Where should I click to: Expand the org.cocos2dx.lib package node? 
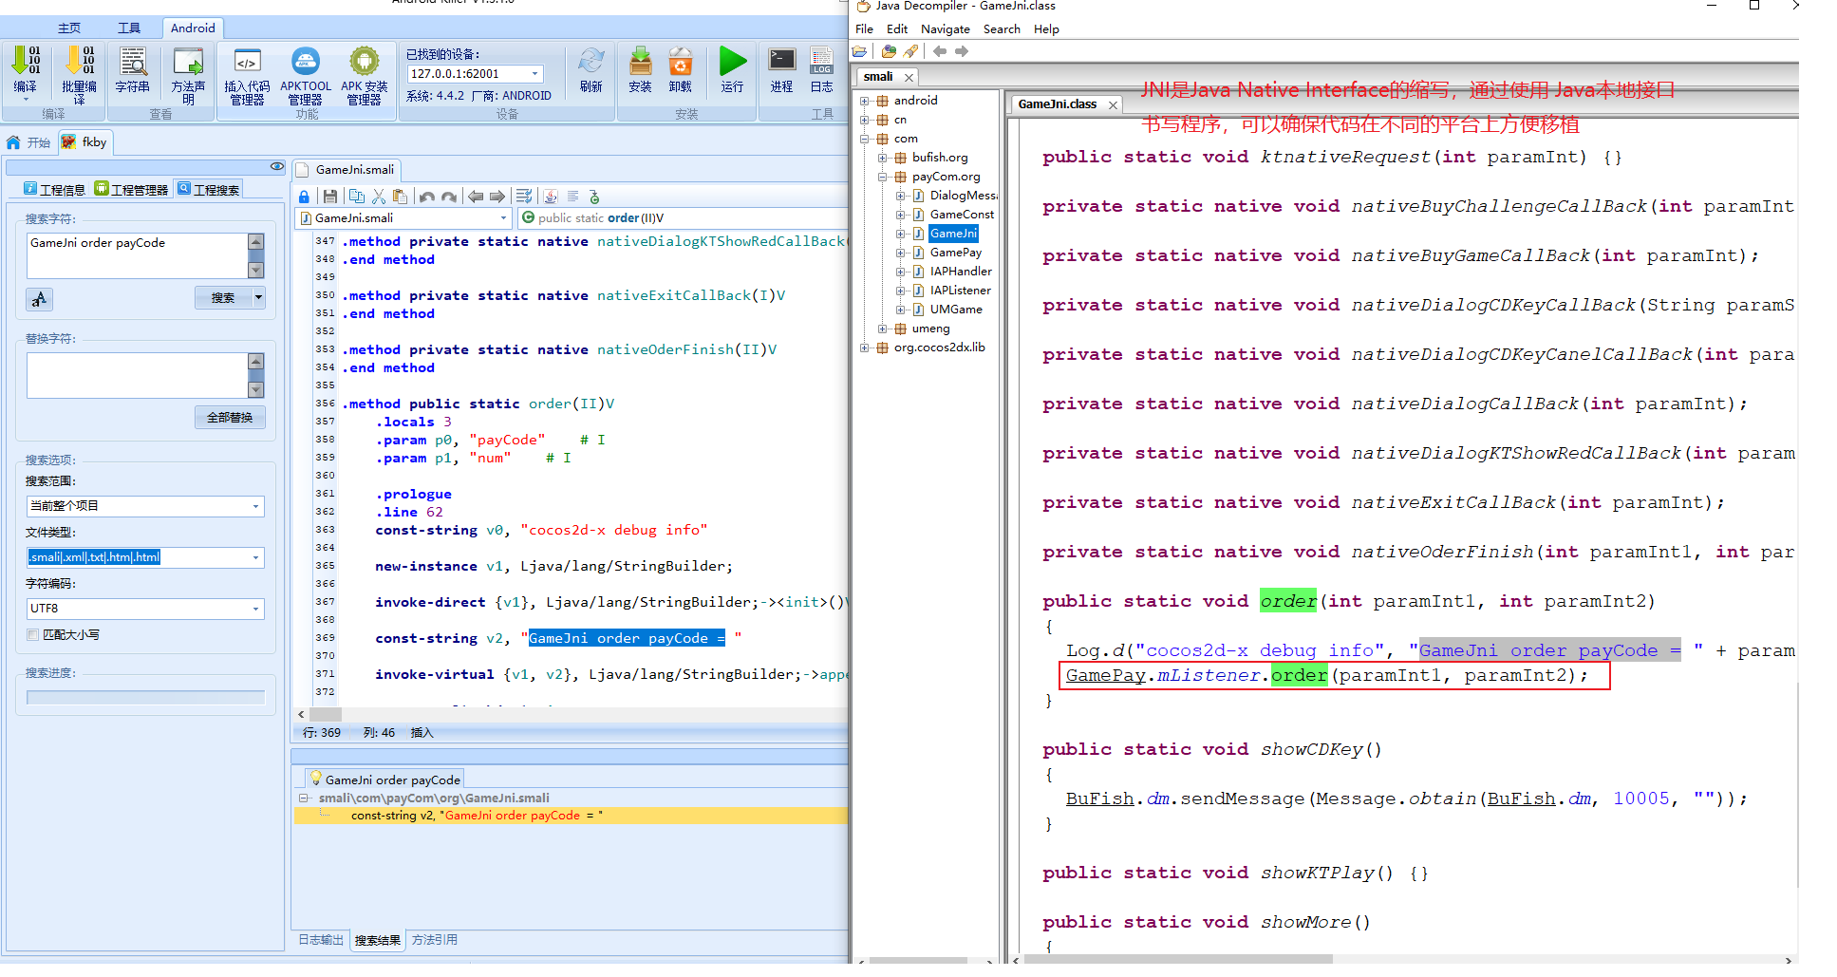tap(865, 348)
